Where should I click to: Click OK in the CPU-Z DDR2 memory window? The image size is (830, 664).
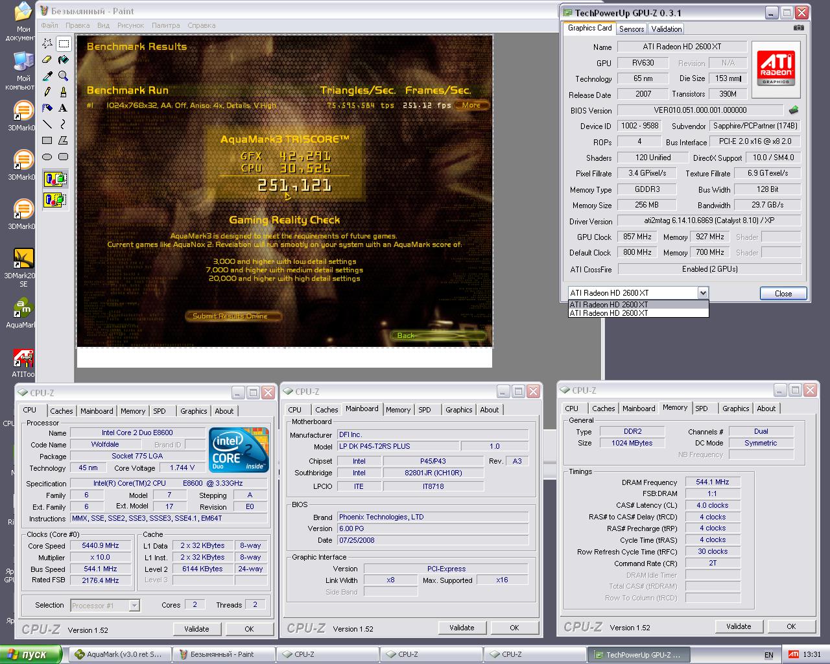point(791,626)
